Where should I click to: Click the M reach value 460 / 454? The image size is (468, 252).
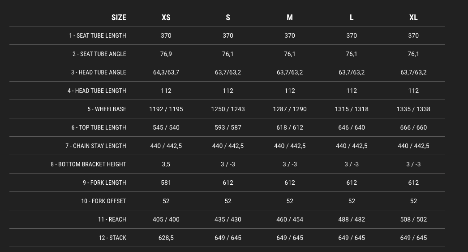click(x=289, y=219)
